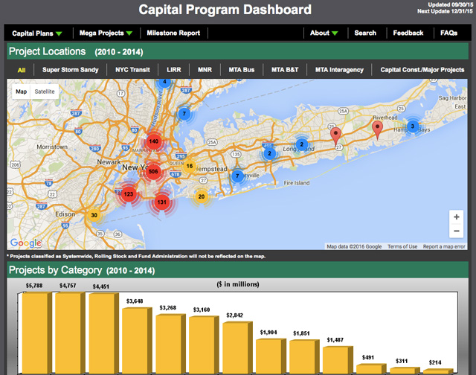Click the $1,851 category bar

(304, 357)
